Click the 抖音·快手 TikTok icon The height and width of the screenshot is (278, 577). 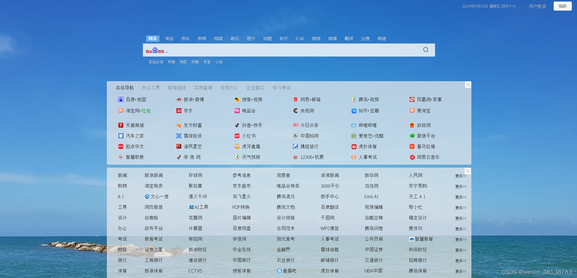[237, 125]
